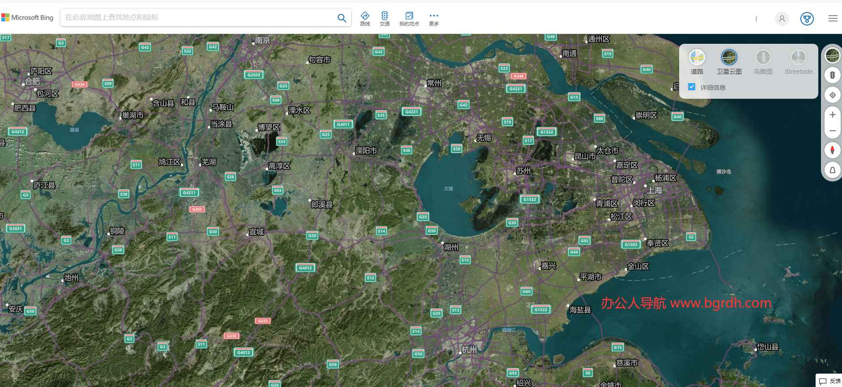Locate me with the crosshair button
Image resolution: width=842 pixels, height=387 pixels.
832,95
